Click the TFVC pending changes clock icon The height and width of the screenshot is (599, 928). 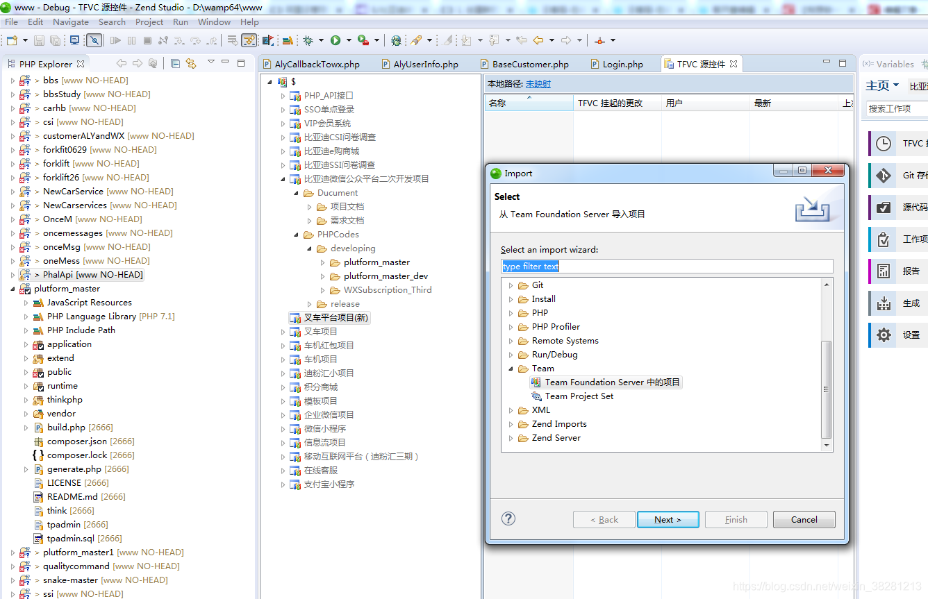[884, 144]
